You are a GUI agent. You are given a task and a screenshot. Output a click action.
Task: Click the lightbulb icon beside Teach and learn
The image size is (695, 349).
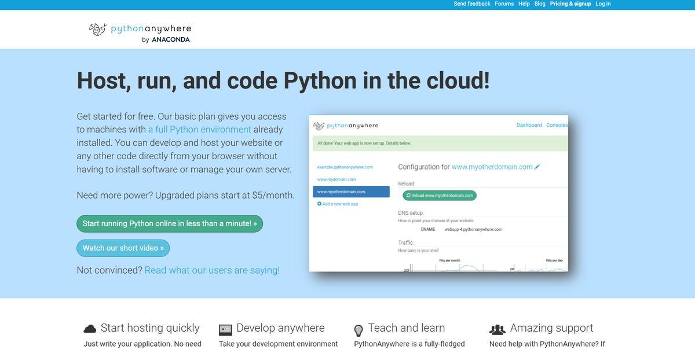pyautogui.click(x=359, y=330)
